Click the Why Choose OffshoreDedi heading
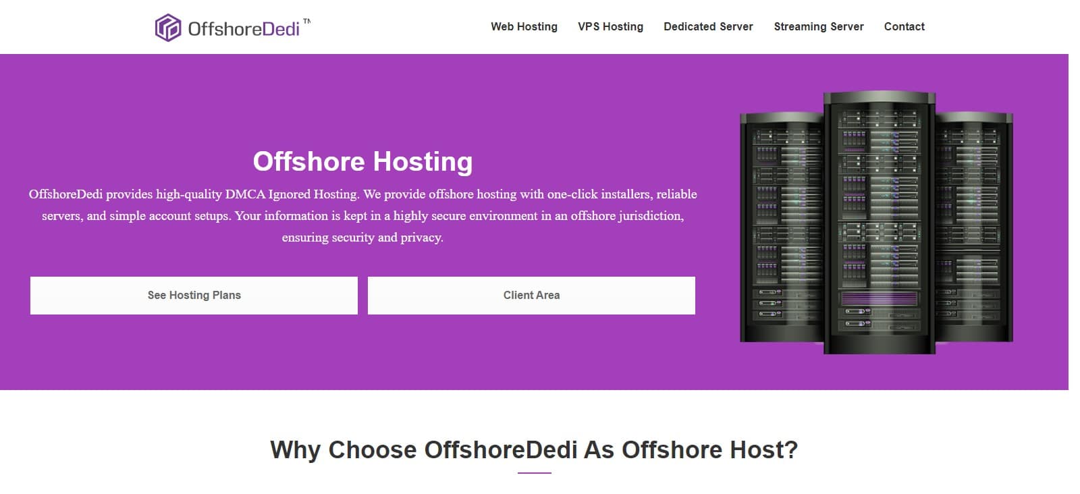Screen dimensions: 1080x494 click(x=534, y=450)
